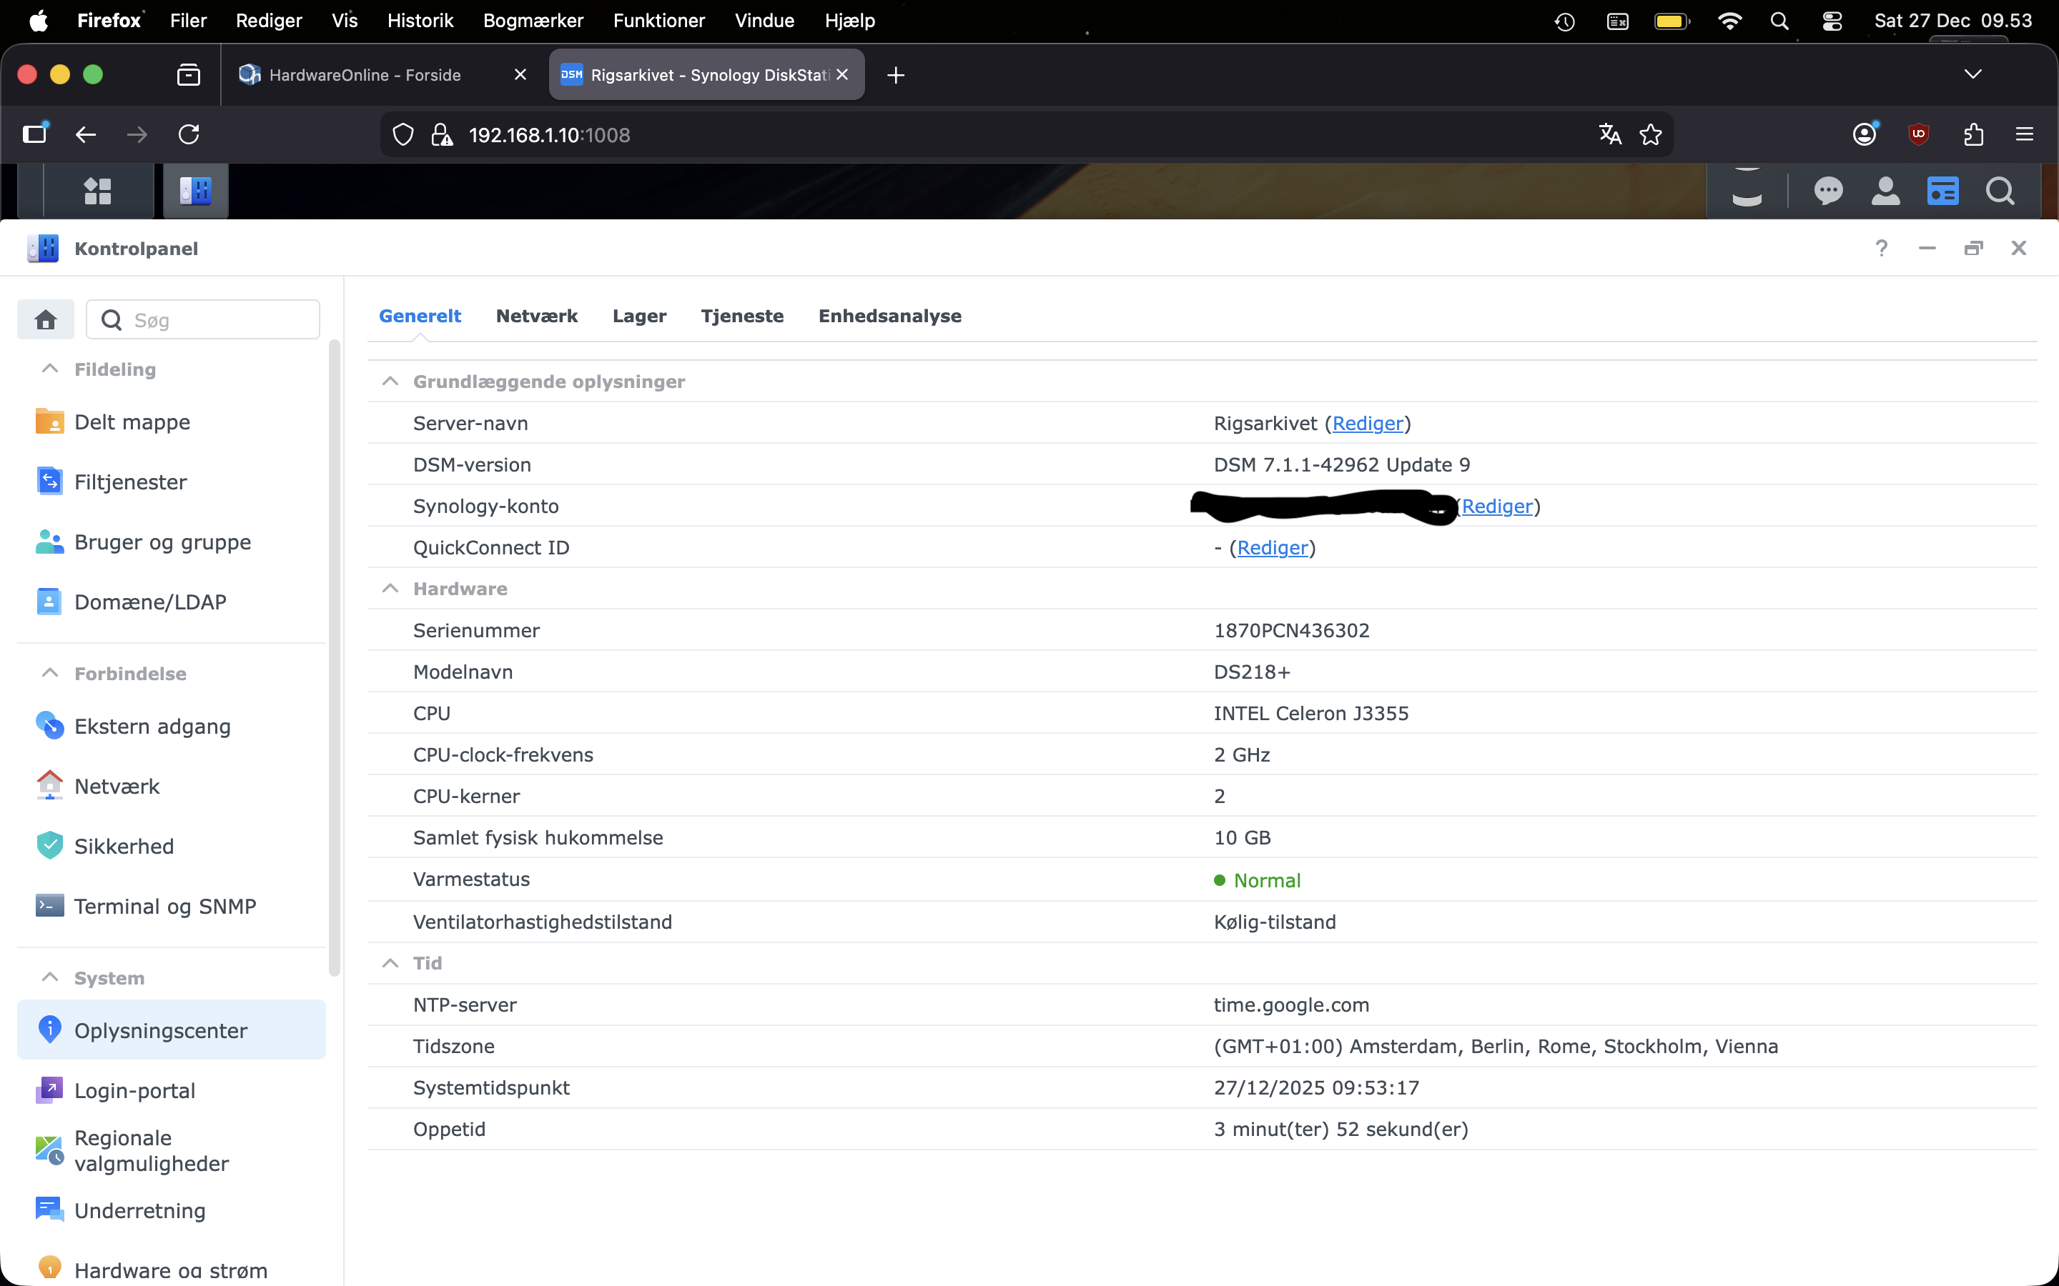Open macOS Control Center in the menu bar
The image size is (2059, 1286).
1832,21
